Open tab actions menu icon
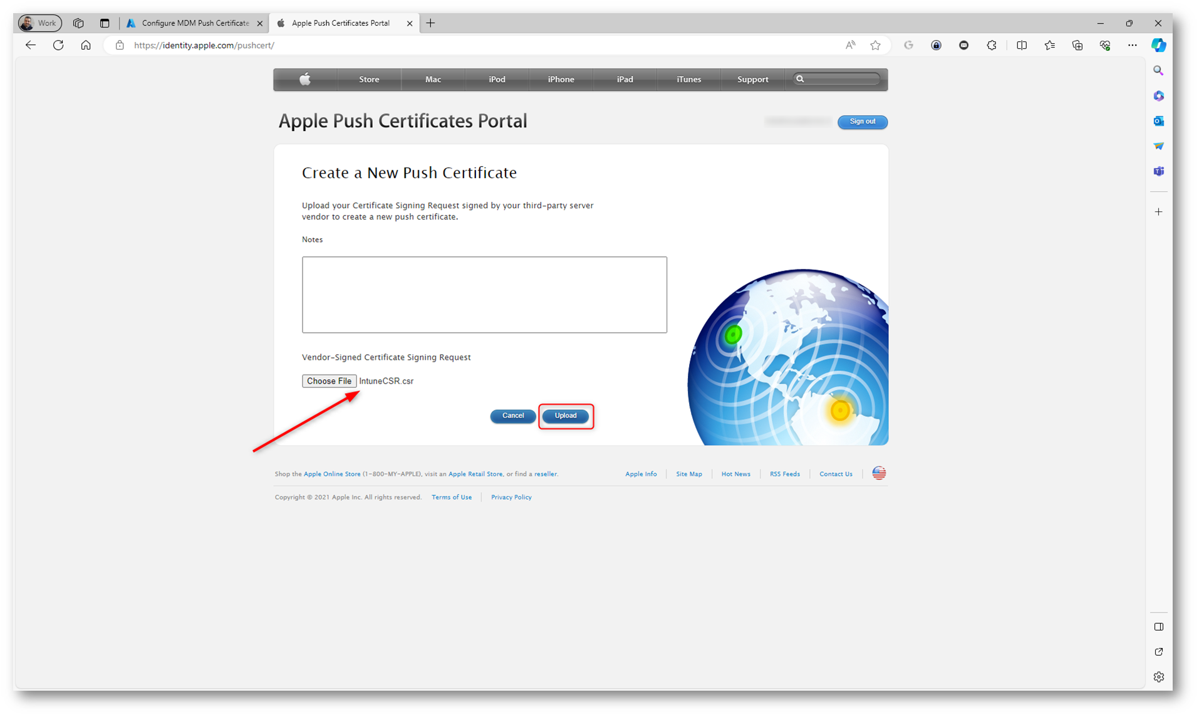The width and height of the screenshot is (1199, 717). click(105, 23)
